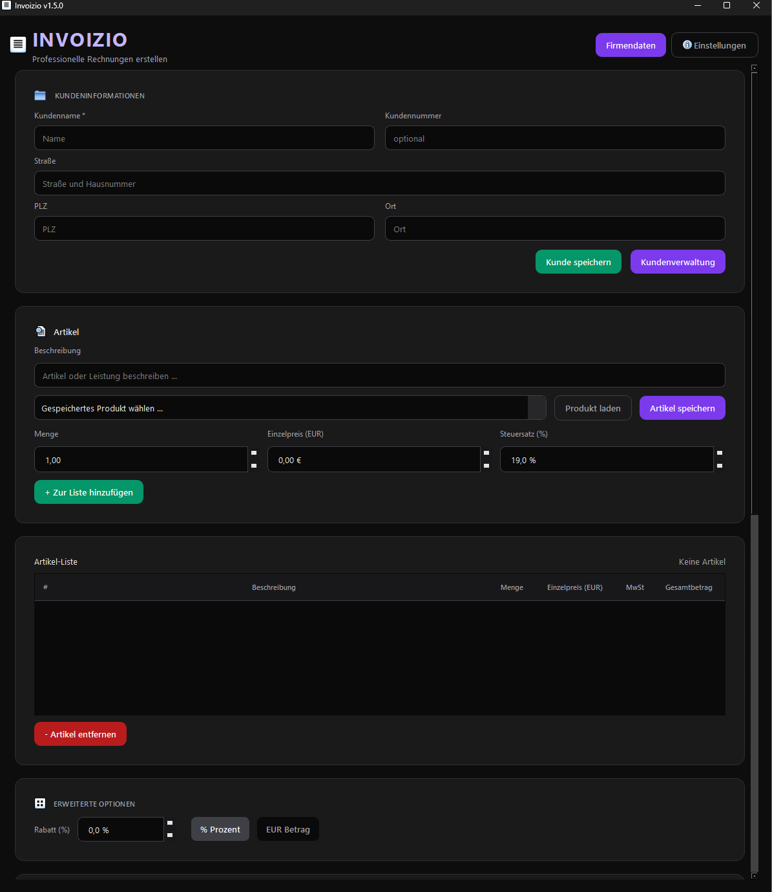Click Einzelpreis (EUR) column header
Viewport: 772px width, 892px height.
[x=575, y=587]
